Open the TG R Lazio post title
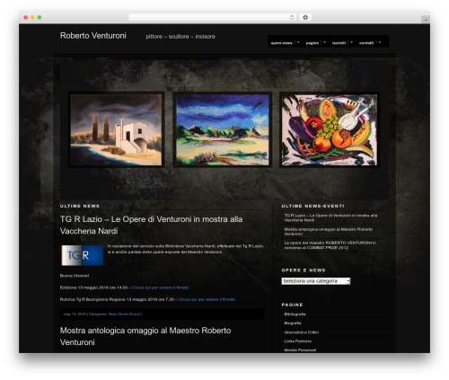 (151, 225)
